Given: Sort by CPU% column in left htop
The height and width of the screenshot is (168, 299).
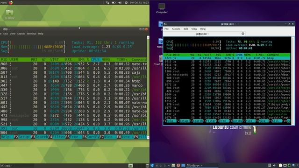Looking at the screenshot, I should (95, 60).
